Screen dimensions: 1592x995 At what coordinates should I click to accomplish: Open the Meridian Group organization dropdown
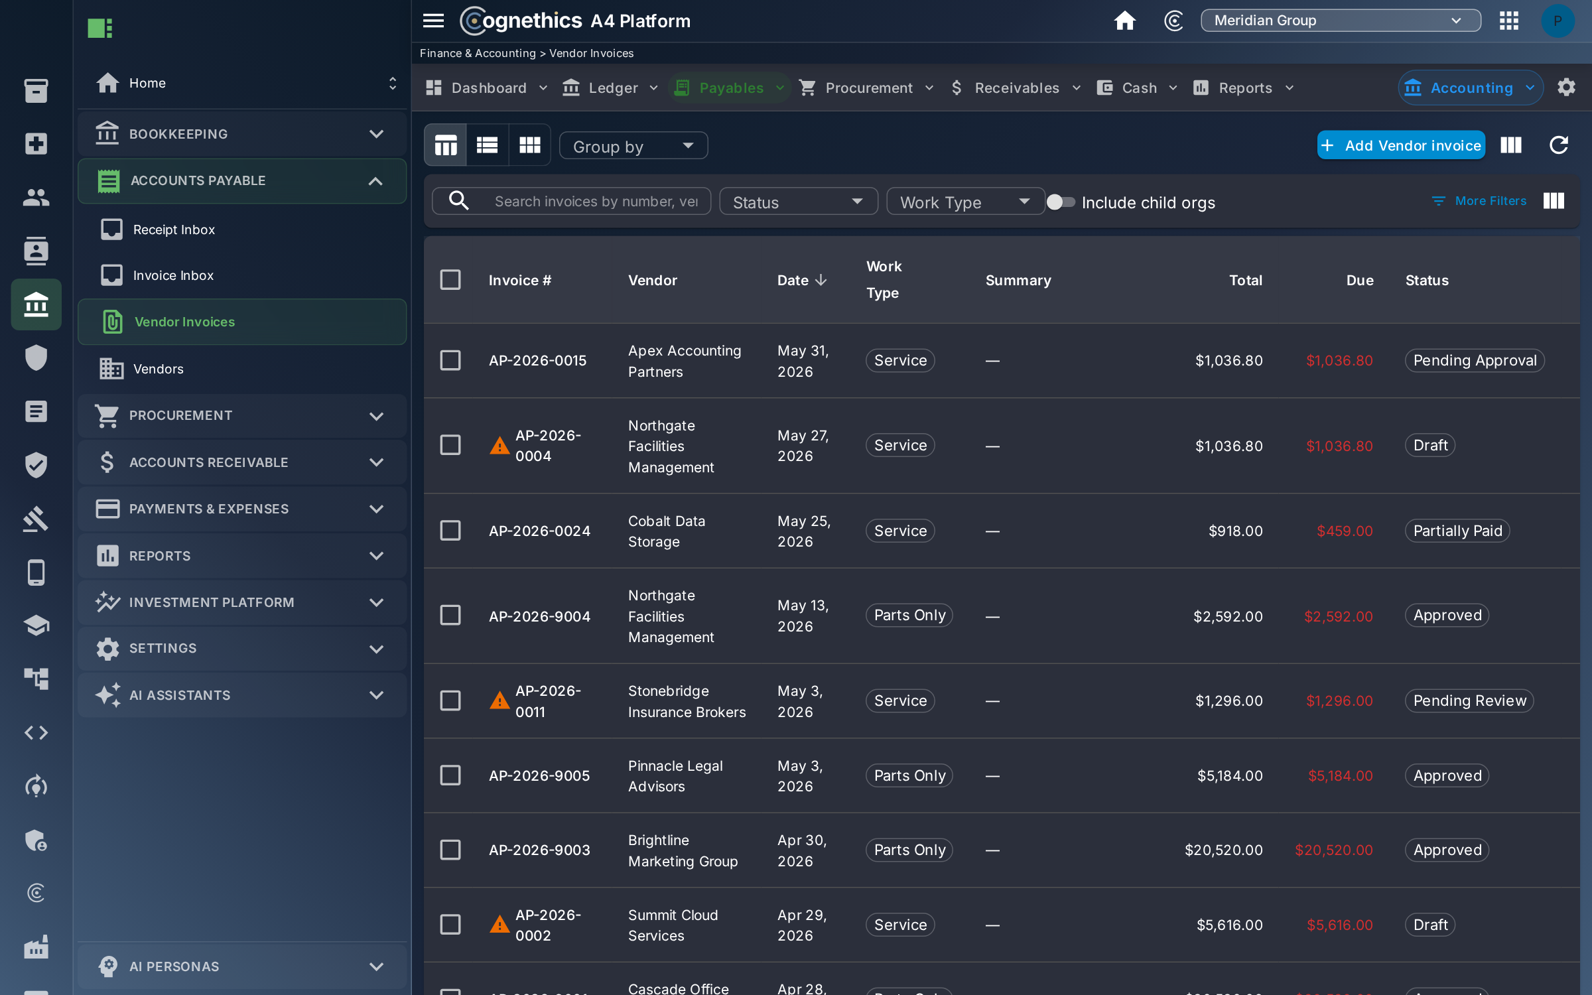click(x=1341, y=21)
